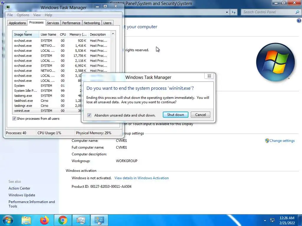This screenshot has height=226, width=302.
Task: Launch Google Chrome from the taskbar
Action: tap(63, 220)
